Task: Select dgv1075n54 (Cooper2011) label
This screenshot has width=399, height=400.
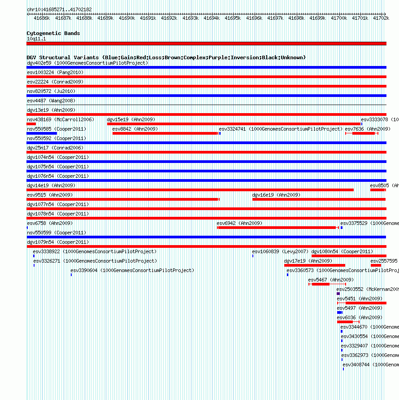Action: (58, 167)
